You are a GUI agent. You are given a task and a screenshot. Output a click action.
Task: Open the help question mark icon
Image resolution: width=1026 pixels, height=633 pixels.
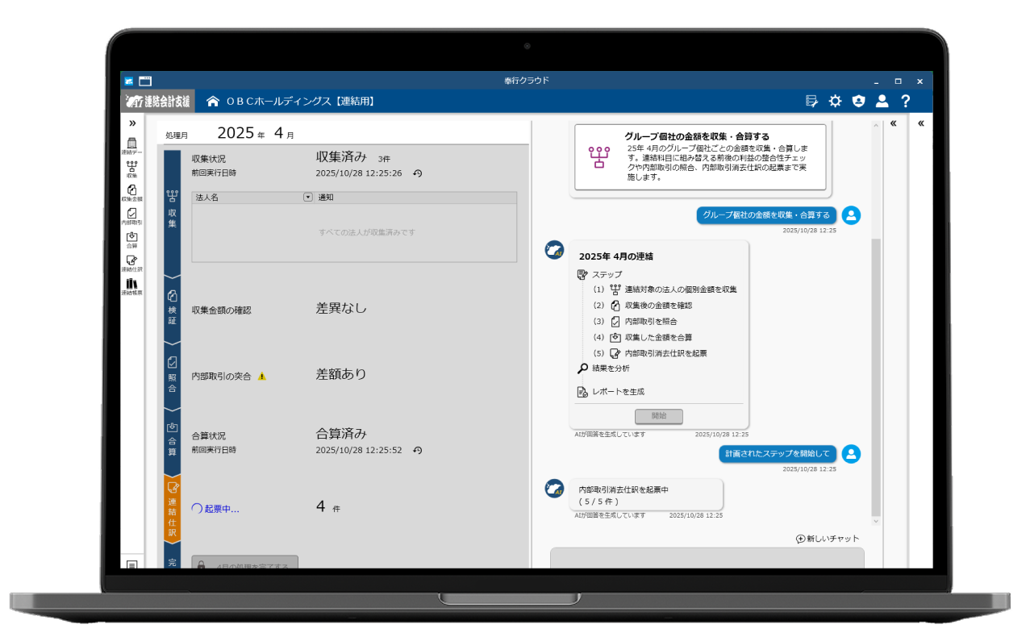point(906,101)
